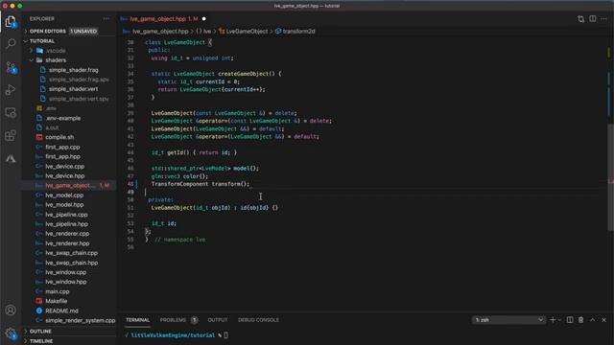Open the Azure view in activity bar
Viewport: 614px width, 345px height.
pos(11,158)
